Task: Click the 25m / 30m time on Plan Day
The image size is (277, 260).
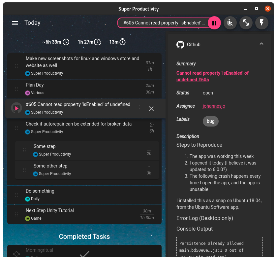Action: (x=150, y=89)
